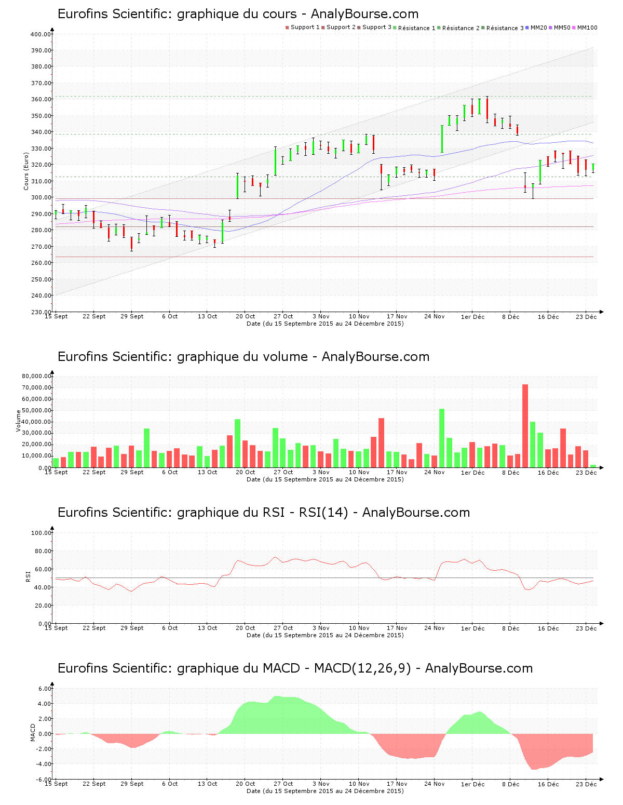Click the tall green volume bar before 20 Oct
Viewport: 623px width, 805px height.
point(237,443)
